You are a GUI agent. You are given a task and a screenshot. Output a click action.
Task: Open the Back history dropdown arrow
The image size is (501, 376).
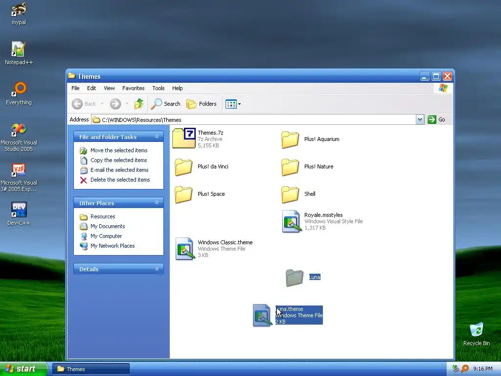(102, 104)
